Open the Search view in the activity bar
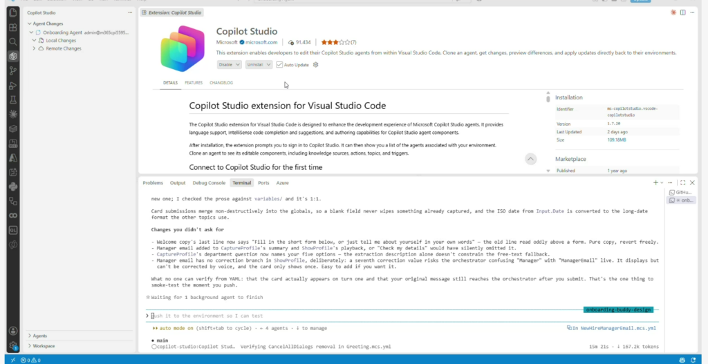This screenshot has width=708, height=364. (x=13, y=42)
